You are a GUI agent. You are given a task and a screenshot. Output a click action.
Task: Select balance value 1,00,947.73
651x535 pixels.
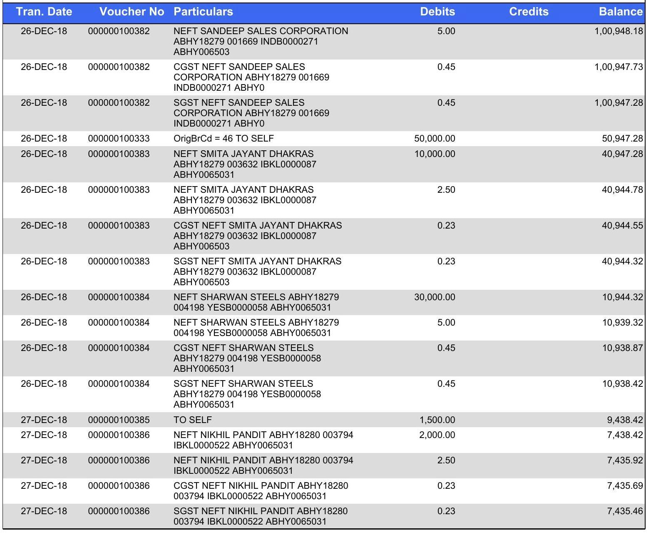619,67
